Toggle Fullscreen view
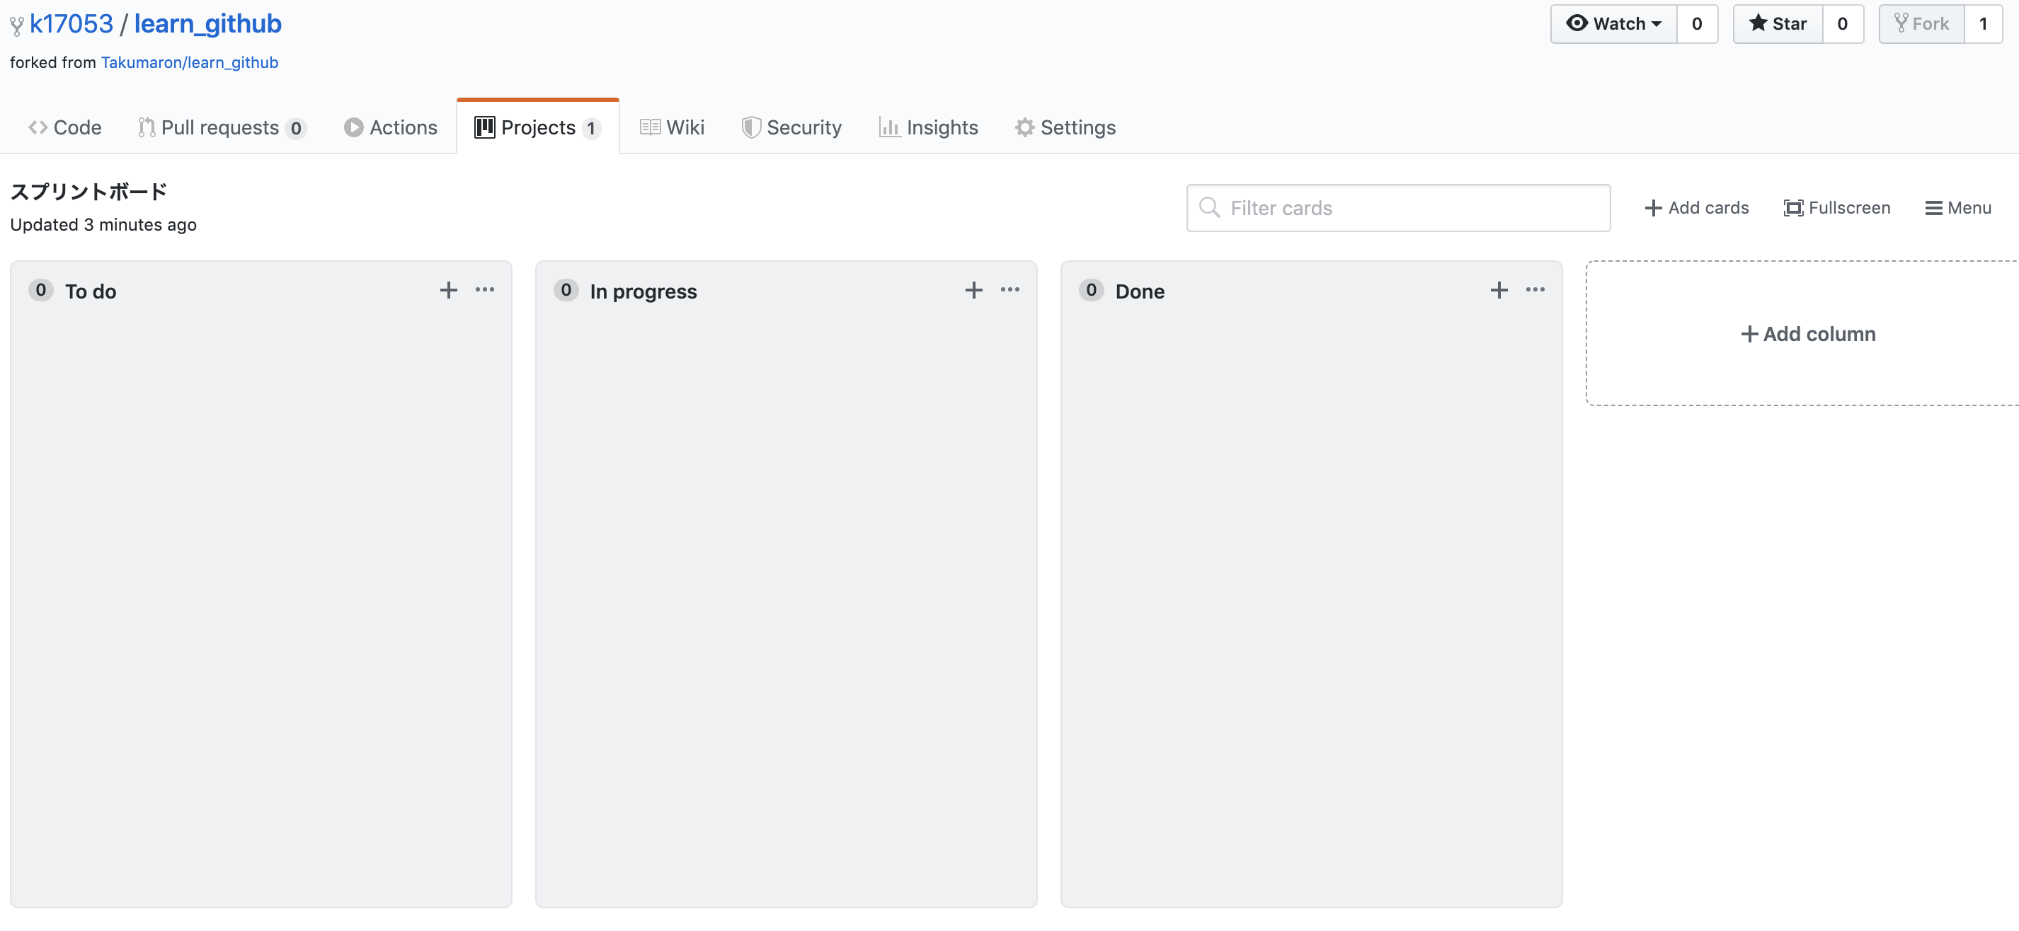The width and height of the screenshot is (2019, 931). (1836, 206)
